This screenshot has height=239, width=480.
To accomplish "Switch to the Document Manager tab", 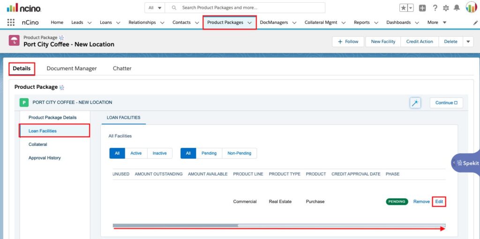I will click(72, 68).
